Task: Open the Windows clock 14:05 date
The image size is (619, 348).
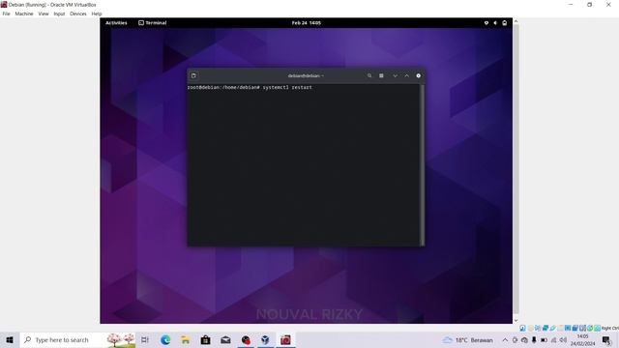Action: (x=582, y=340)
